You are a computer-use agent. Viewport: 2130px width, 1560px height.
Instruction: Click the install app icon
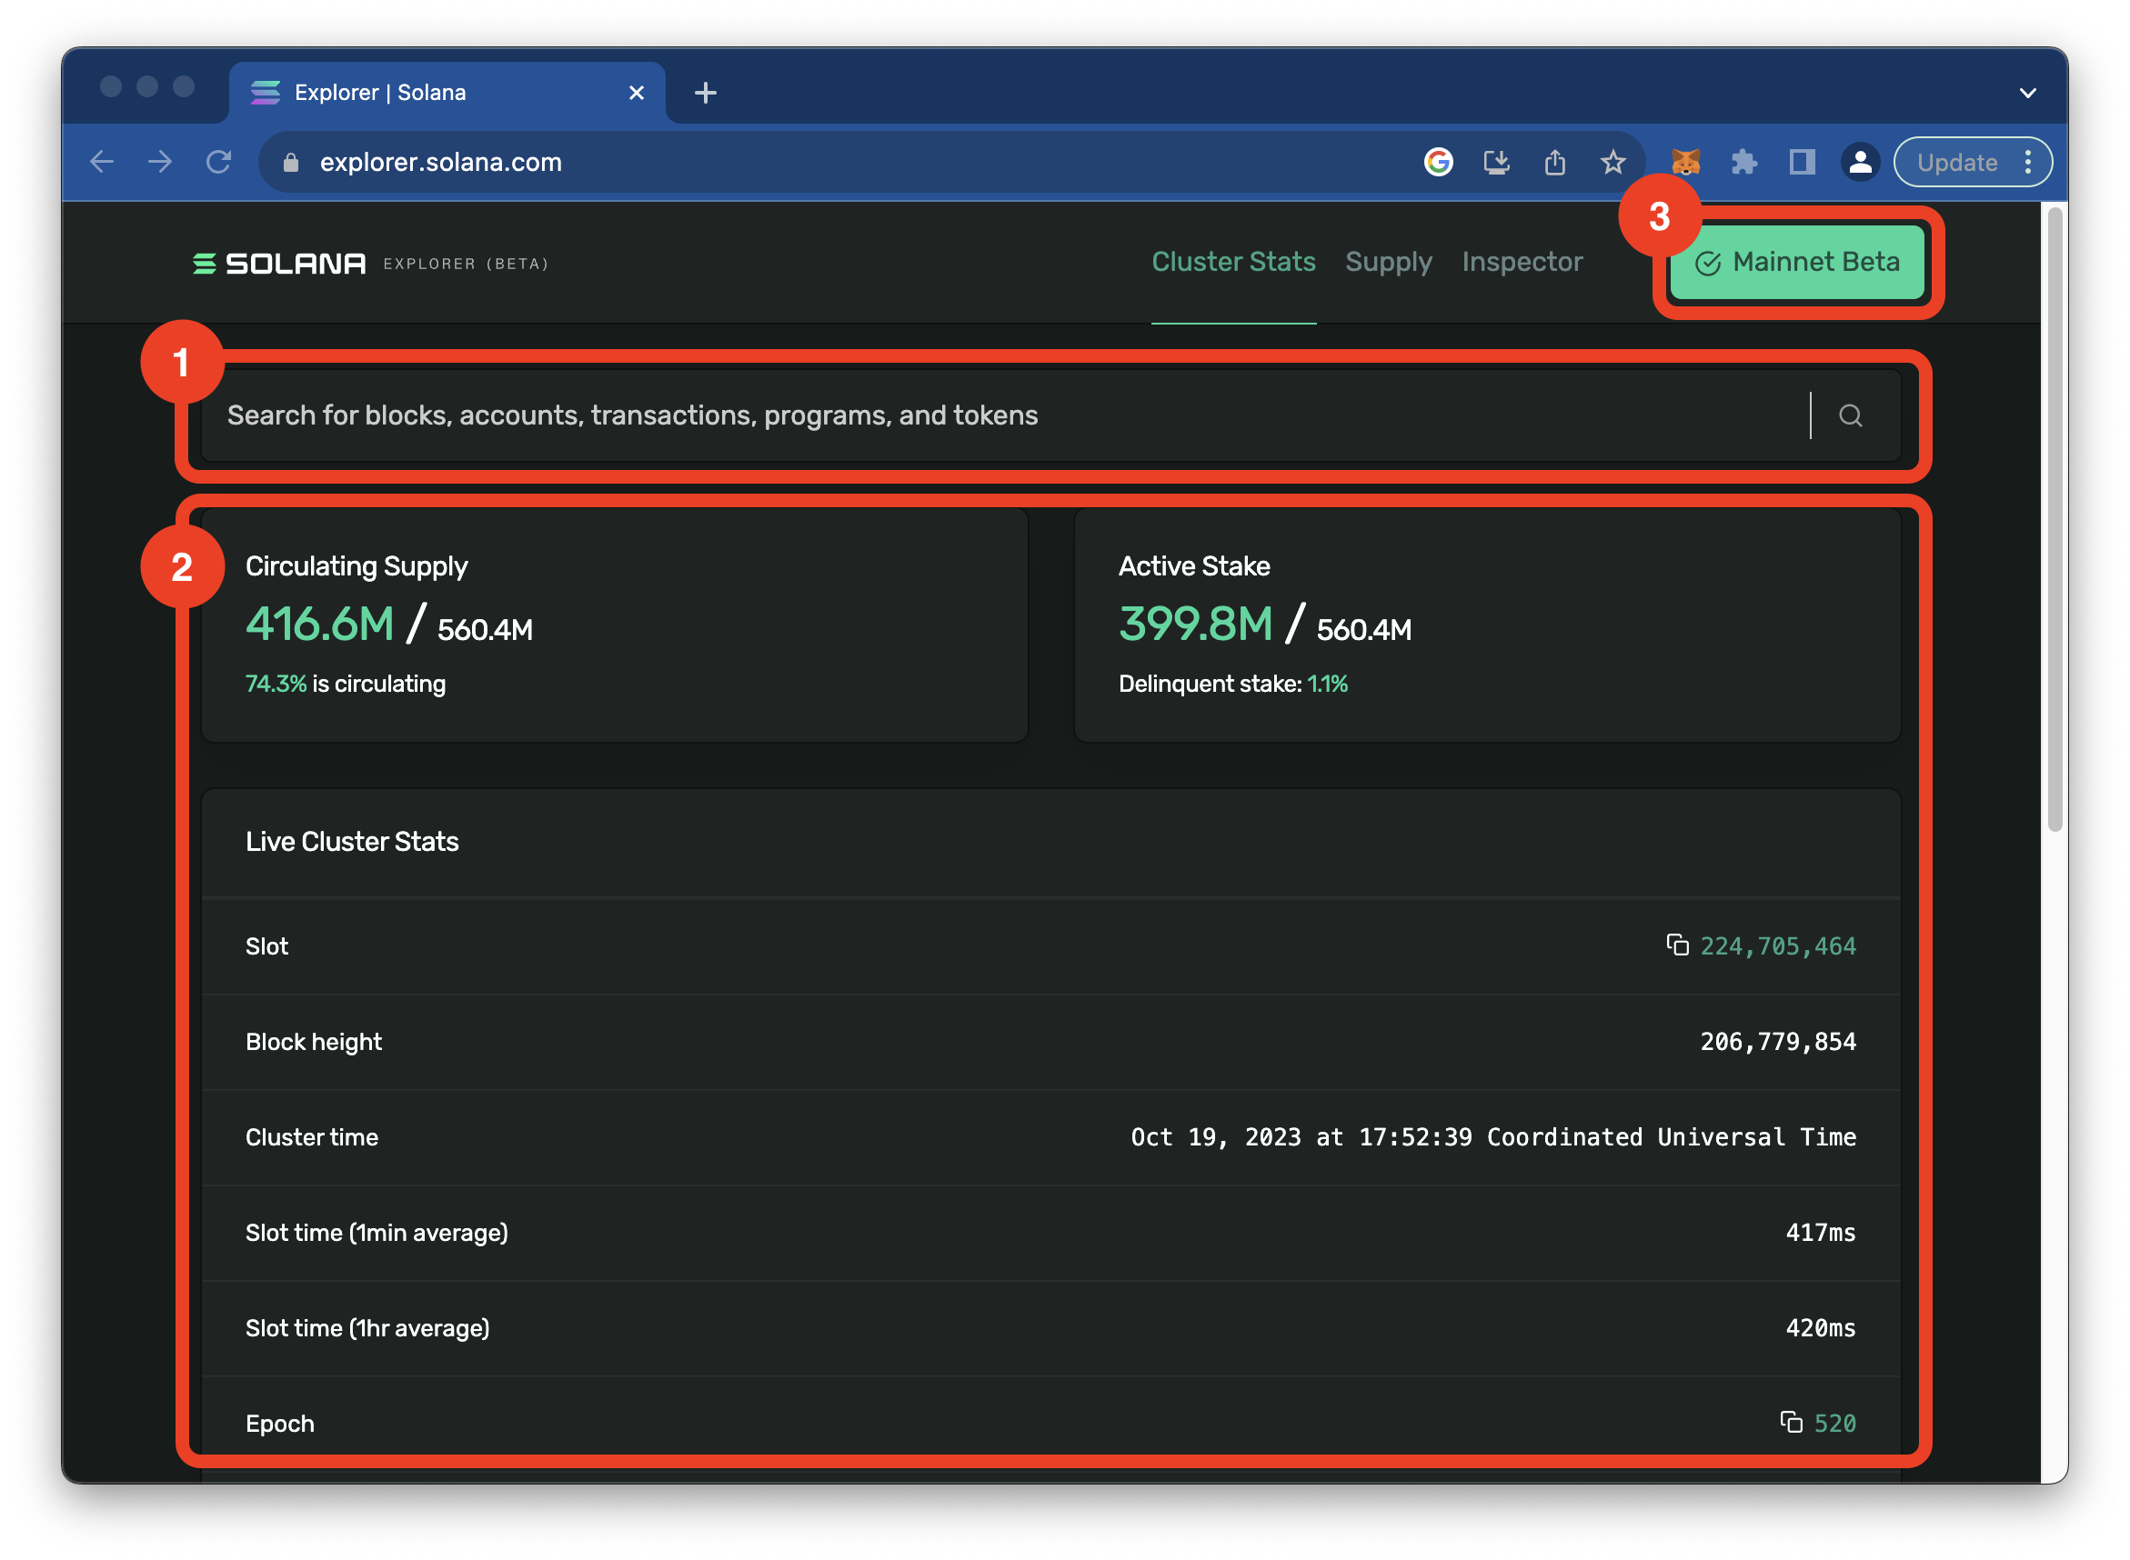[x=1496, y=163]
